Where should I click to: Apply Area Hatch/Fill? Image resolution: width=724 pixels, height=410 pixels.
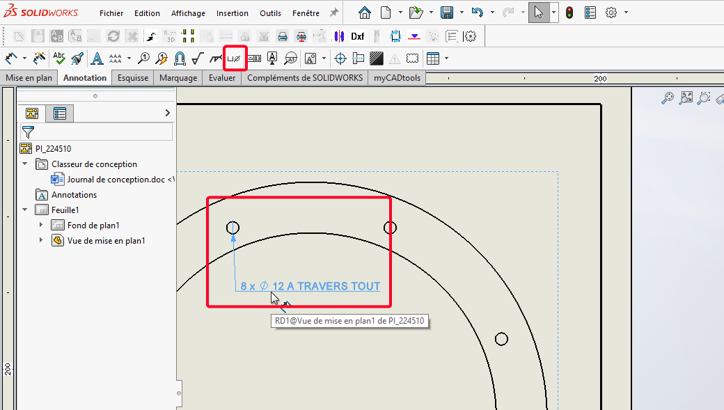click(377, 58)
